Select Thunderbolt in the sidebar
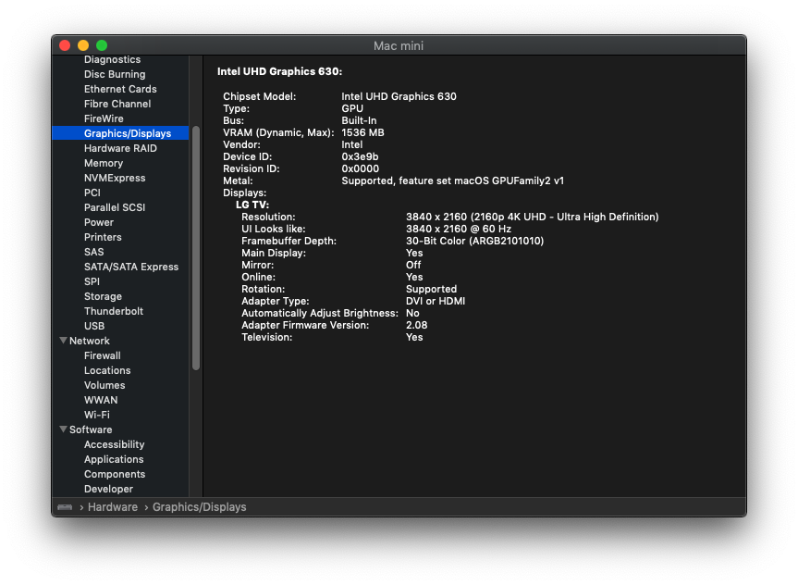Image resolution: width=798 pixels, height=585 pixels. [113, 311]
